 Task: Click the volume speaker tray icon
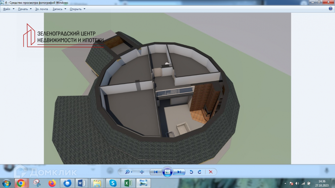[x=297, y=184]
